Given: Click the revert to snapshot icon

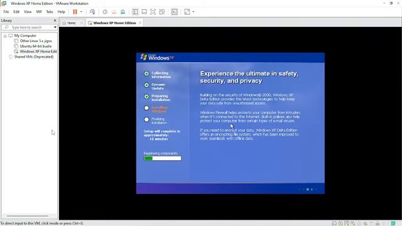Looking at the screenshot, I should [114, 12].
